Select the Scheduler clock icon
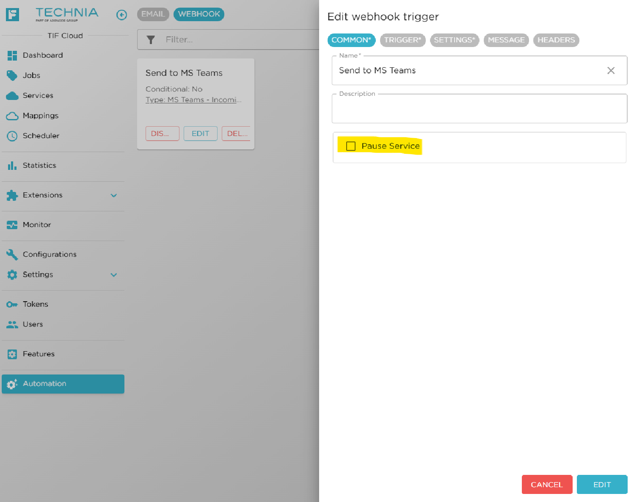Screen dimensions: 634x502 tap(12, 136)
